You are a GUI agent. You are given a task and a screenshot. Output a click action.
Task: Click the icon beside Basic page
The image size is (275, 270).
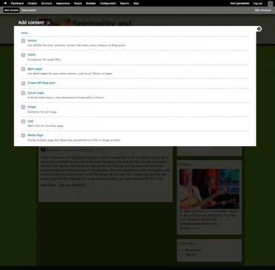tap(23, 69)
